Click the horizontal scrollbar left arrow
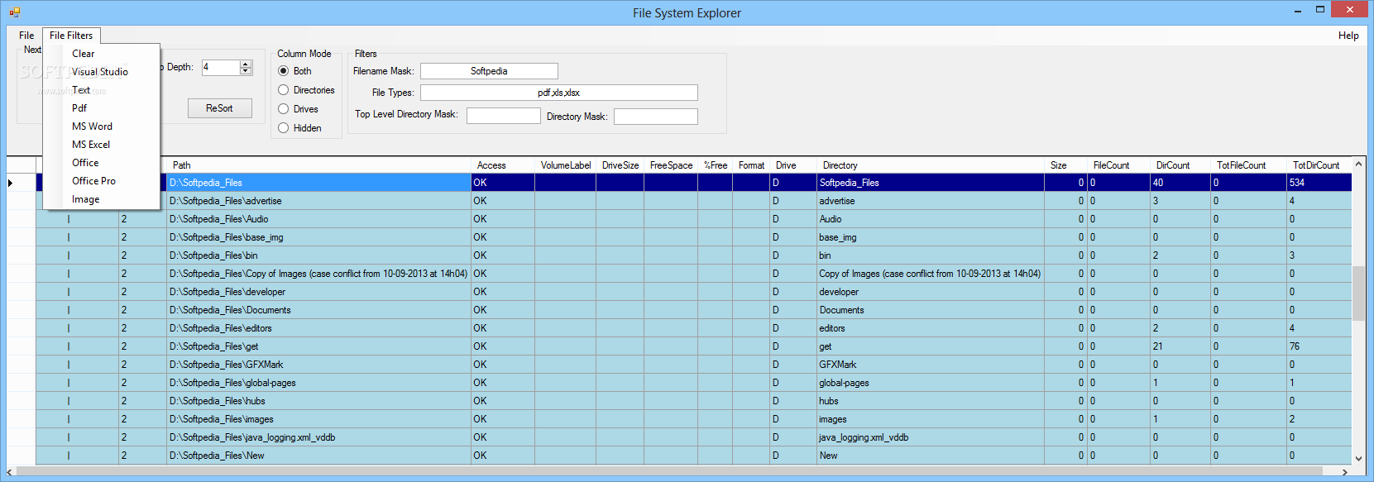The image size is (1374, 482). 10,472
